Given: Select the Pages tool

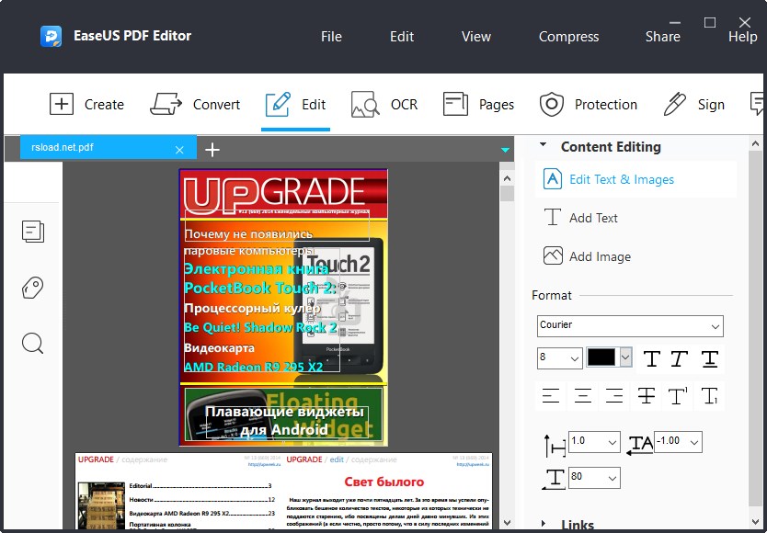Looking at the screenshot, I should [479, 104].
